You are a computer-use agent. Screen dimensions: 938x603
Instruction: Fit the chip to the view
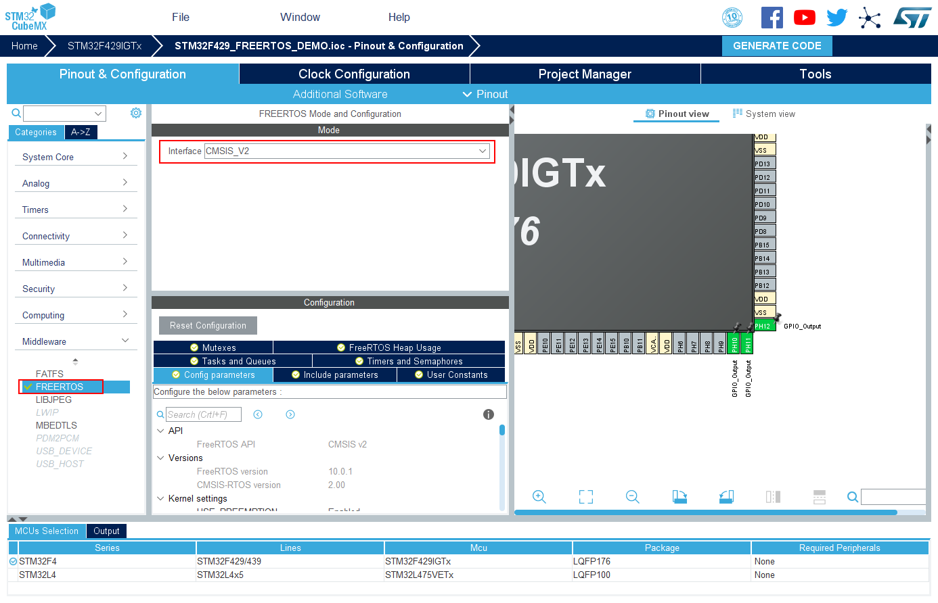586,497
